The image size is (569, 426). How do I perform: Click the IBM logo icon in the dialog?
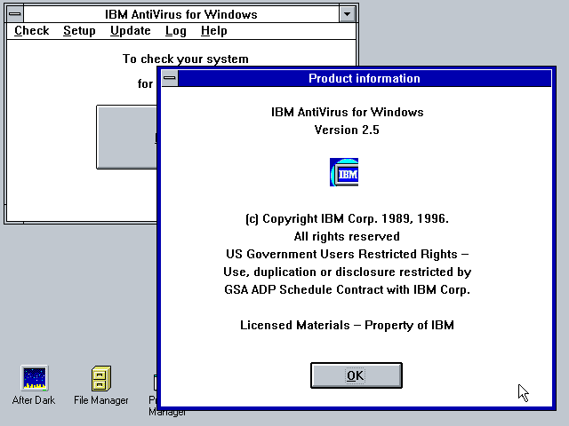click(344, 172)
